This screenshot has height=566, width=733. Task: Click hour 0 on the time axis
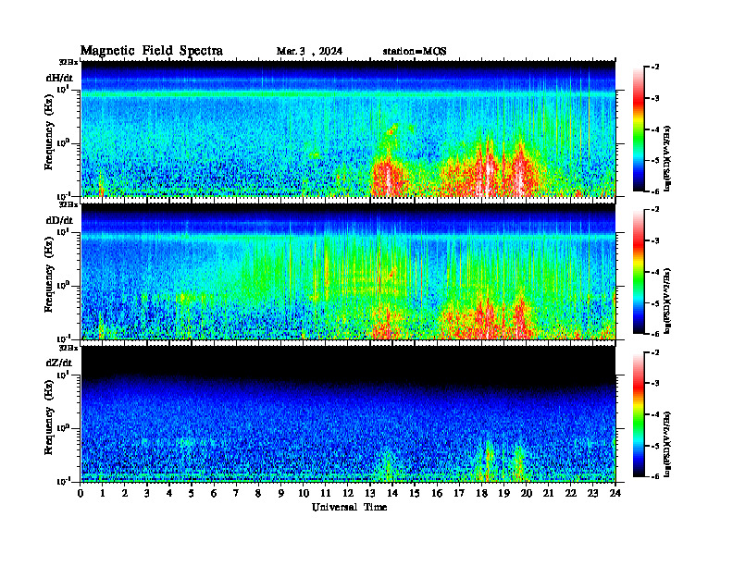click(81, 494)
